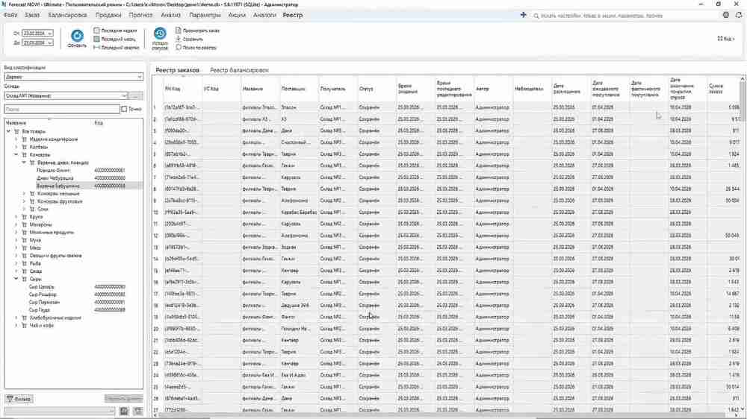This screenshot has height=419, width=747.
Task: Toggle the Точно checkbox
Action: pyautogui.click(x=124, y=109)
